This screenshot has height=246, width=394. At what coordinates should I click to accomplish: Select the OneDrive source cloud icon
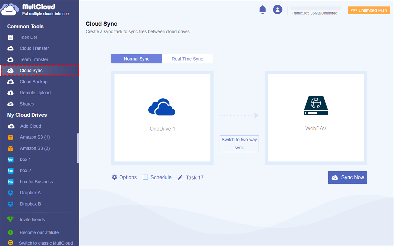point(162,107)
